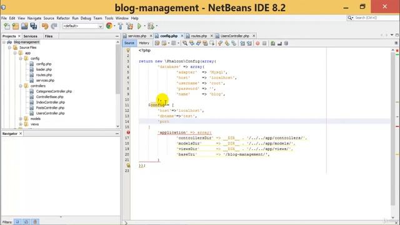Collapse the Source Files tree node
The width and height of the screenshot is (400, 225).
tap(9, 47)
